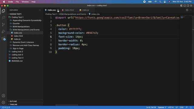Change end of line sequence LF
Image resolution: width=194 pixels, height=109 pixels.
[177, 107]
